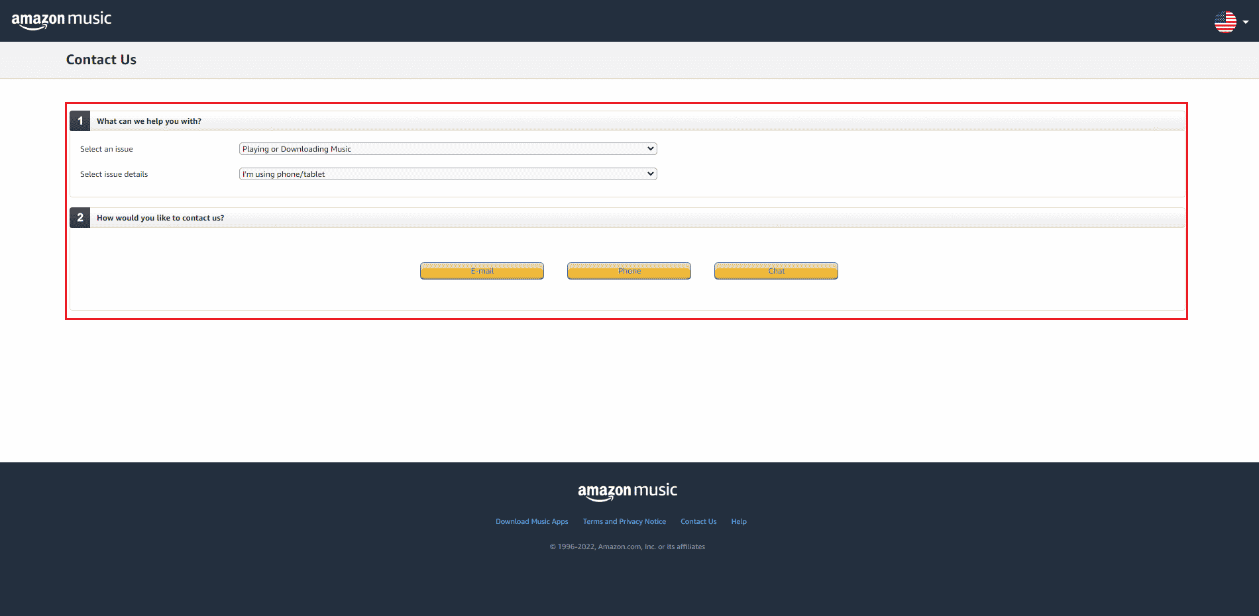
Task: Open Help footer link
Action: tap(739, 522)
